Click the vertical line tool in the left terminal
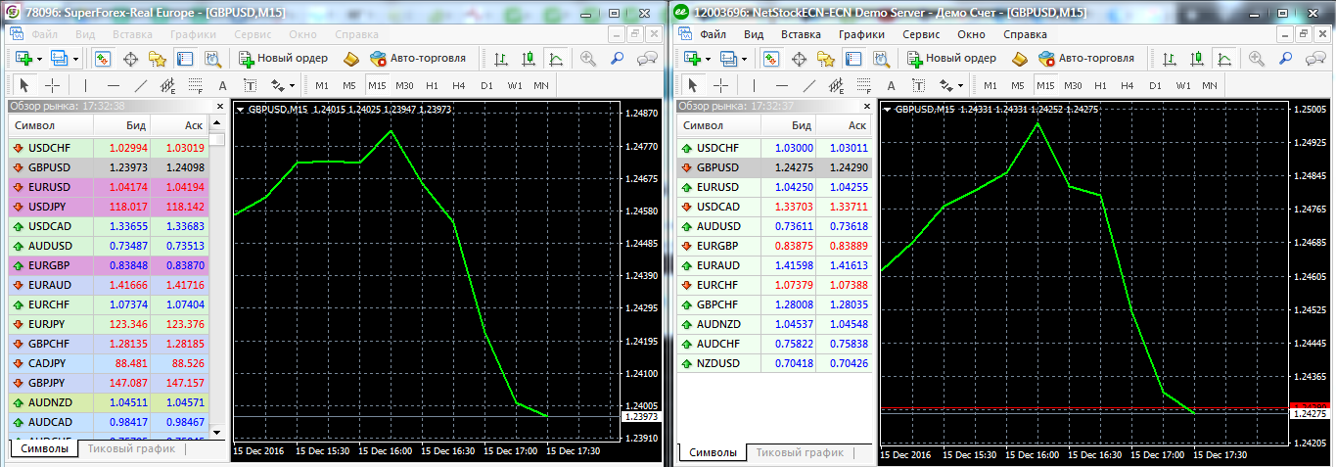The image size is (1336, 467). 85,85
